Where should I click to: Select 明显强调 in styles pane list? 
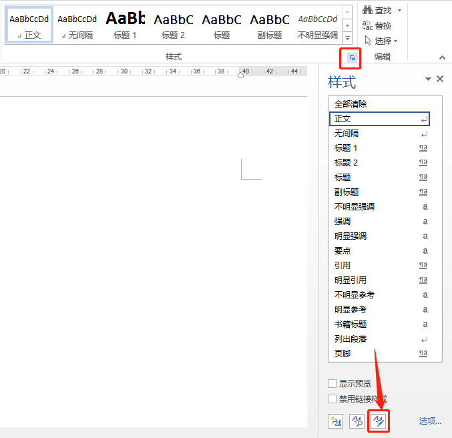click(x=379, y=236)
